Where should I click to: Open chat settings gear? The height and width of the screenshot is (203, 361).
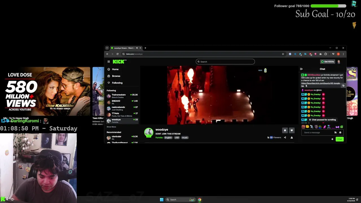click(332, 139)
